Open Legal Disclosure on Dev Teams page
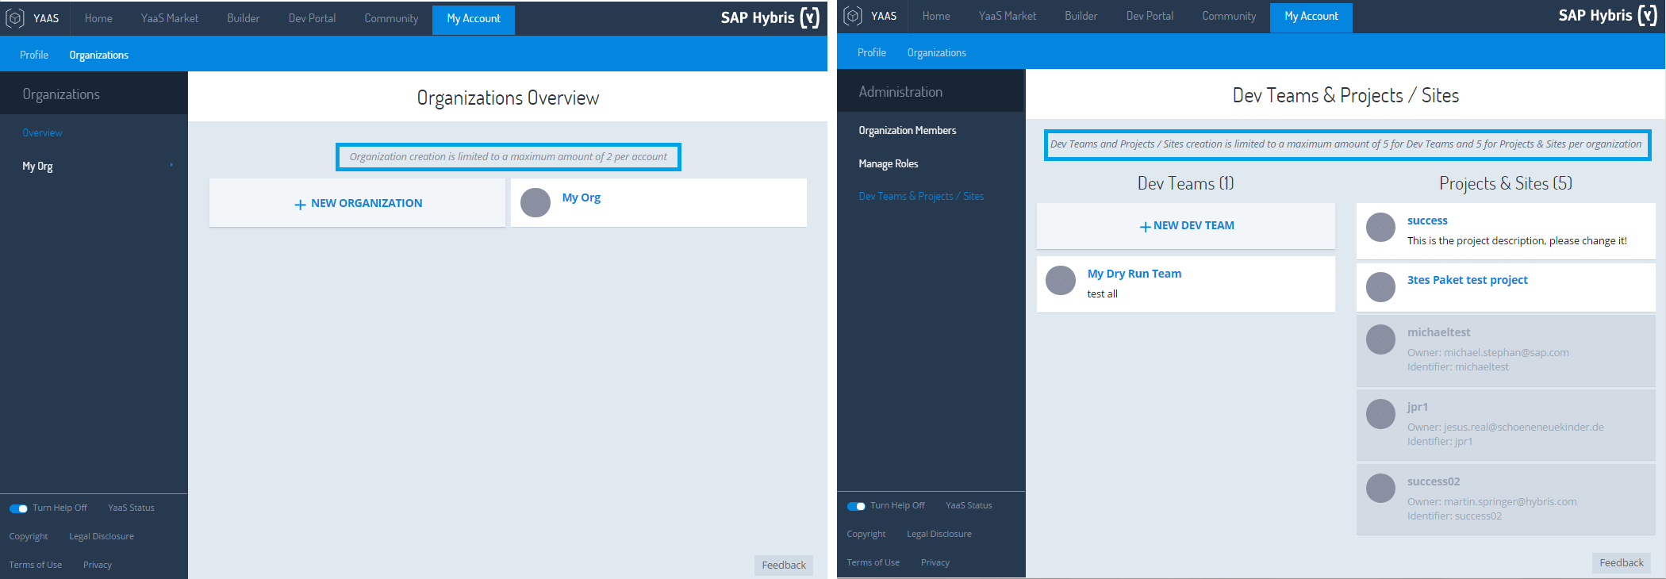The height and width of the screenshot is (579, 1666). coord(939,534)
